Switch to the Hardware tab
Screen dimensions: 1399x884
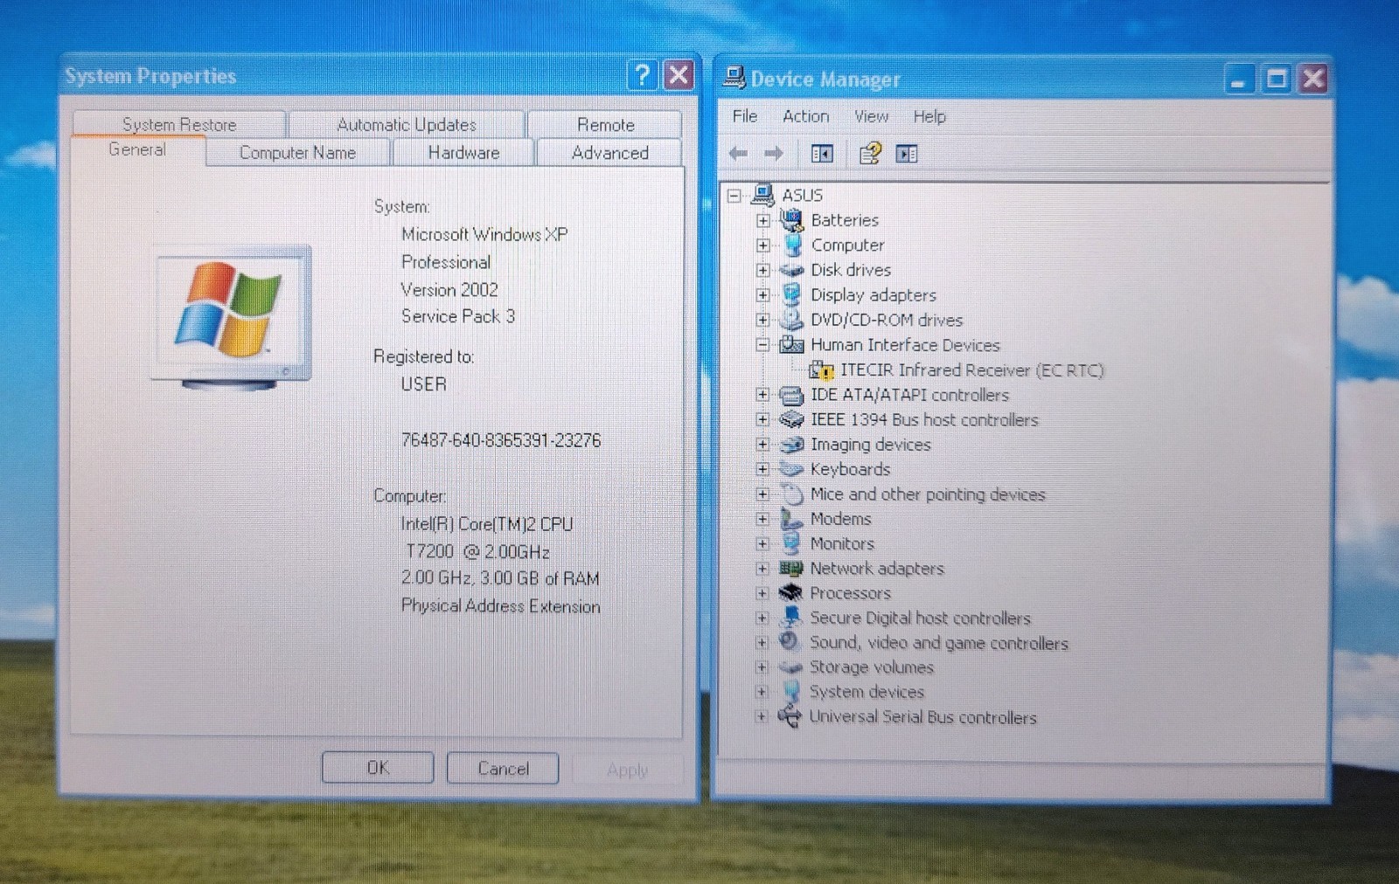[463, 153]
